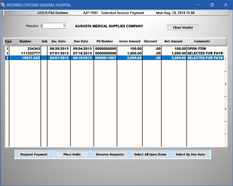Click invoice date 07/01/2013
Image resolution: width=233 pixels, height=186 pixels.
pos(59,53)
